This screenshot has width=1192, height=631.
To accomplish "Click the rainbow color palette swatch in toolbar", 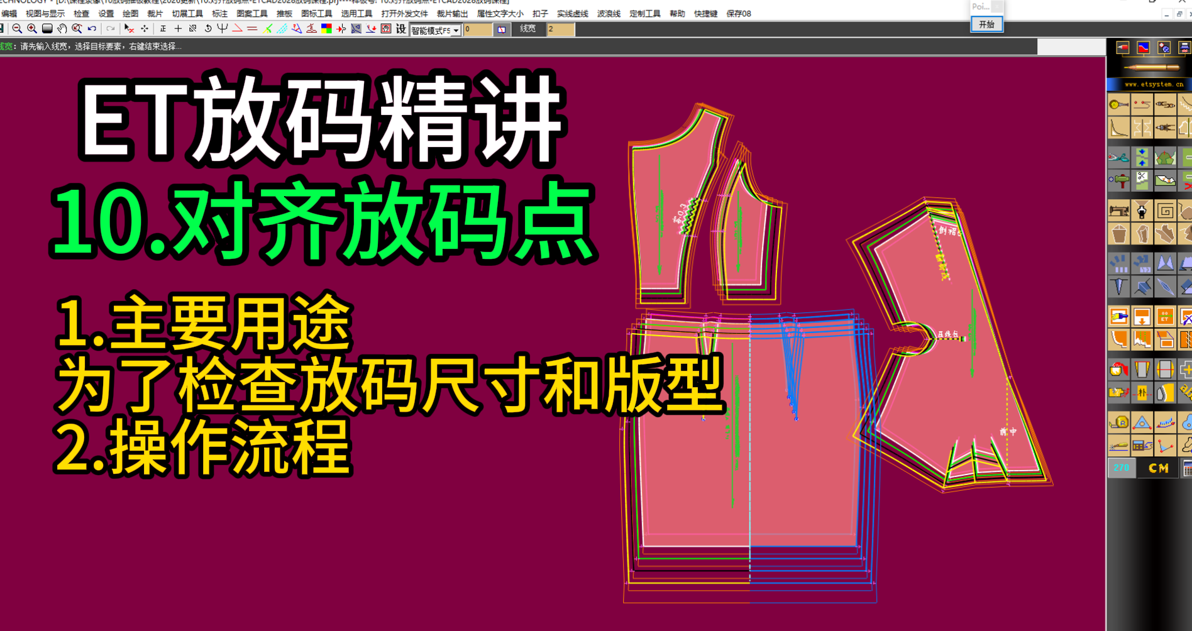I will pyautogui.click(x=328, y=29).
